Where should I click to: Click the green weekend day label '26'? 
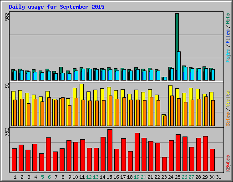pyautogui.click(x=184, y=177)
